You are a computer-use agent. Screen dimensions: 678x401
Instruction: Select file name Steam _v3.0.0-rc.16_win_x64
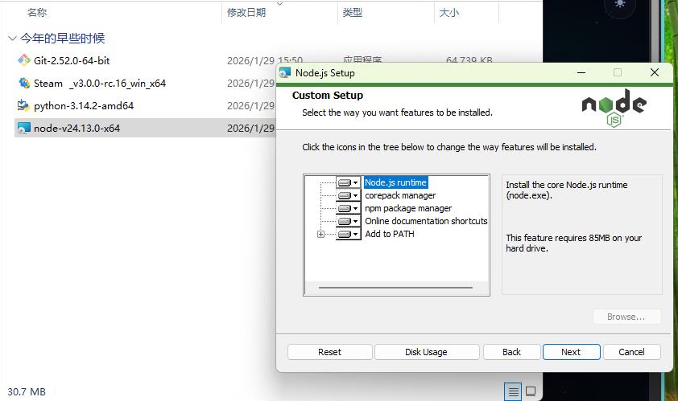coord(100,84)
